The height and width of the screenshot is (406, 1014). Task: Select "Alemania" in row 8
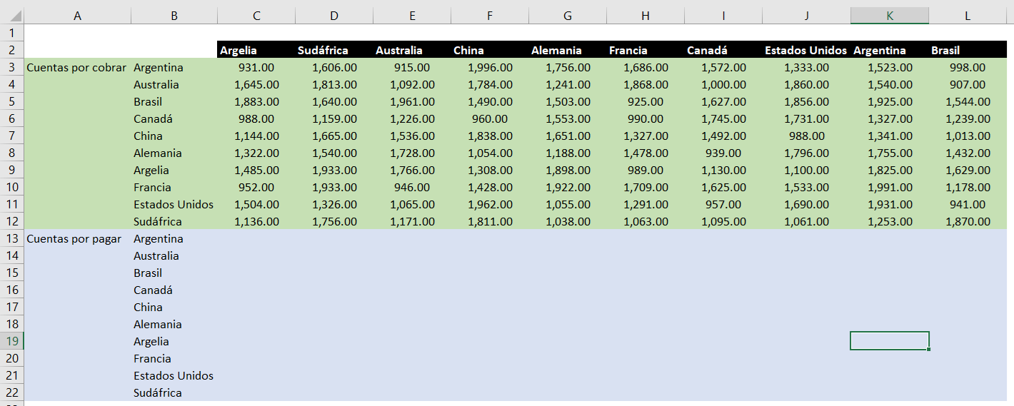click(174, 153)
